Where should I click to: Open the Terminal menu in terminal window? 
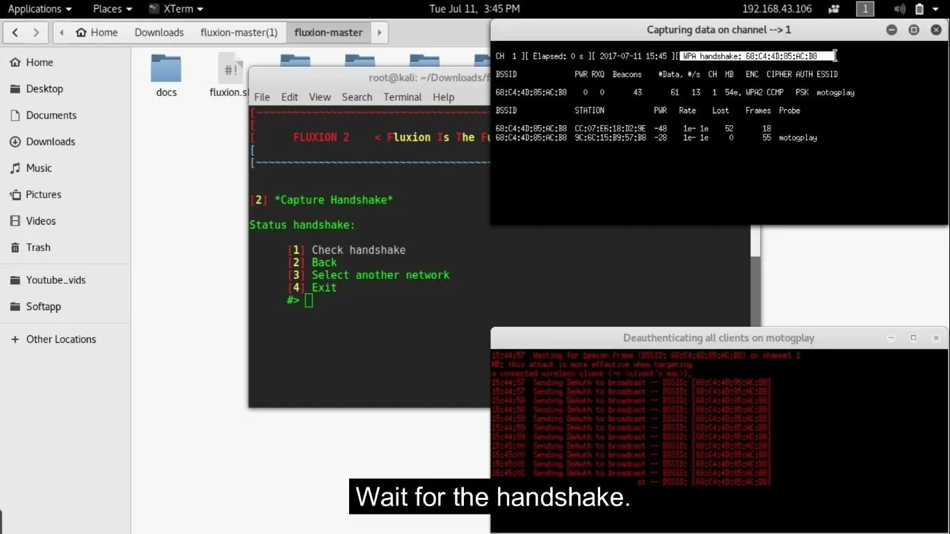(x=402, y=97)
